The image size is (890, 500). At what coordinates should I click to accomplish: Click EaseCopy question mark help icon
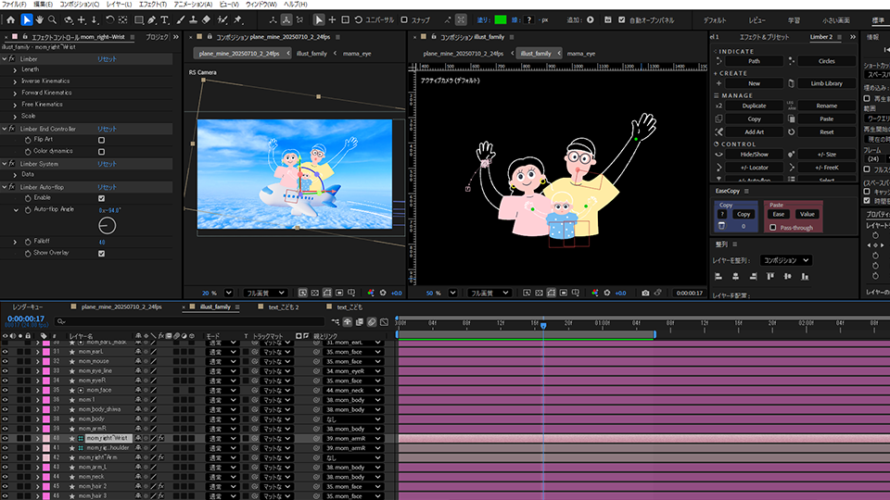pos(721,214)
